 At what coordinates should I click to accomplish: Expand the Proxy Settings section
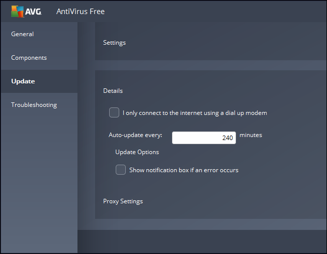point(123,201)
